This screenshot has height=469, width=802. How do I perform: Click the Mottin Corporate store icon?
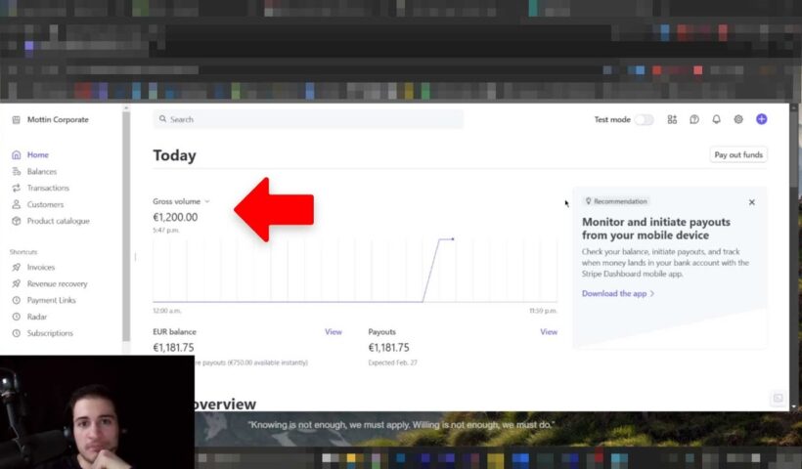17,119
